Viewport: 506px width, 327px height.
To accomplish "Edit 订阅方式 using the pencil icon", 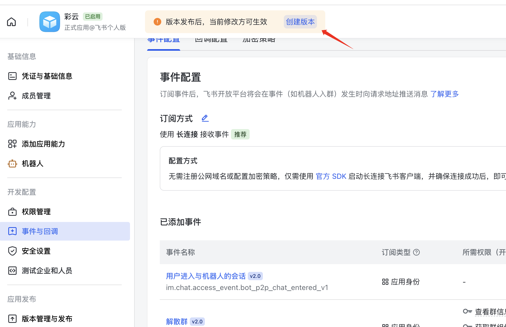I will 205,118.
